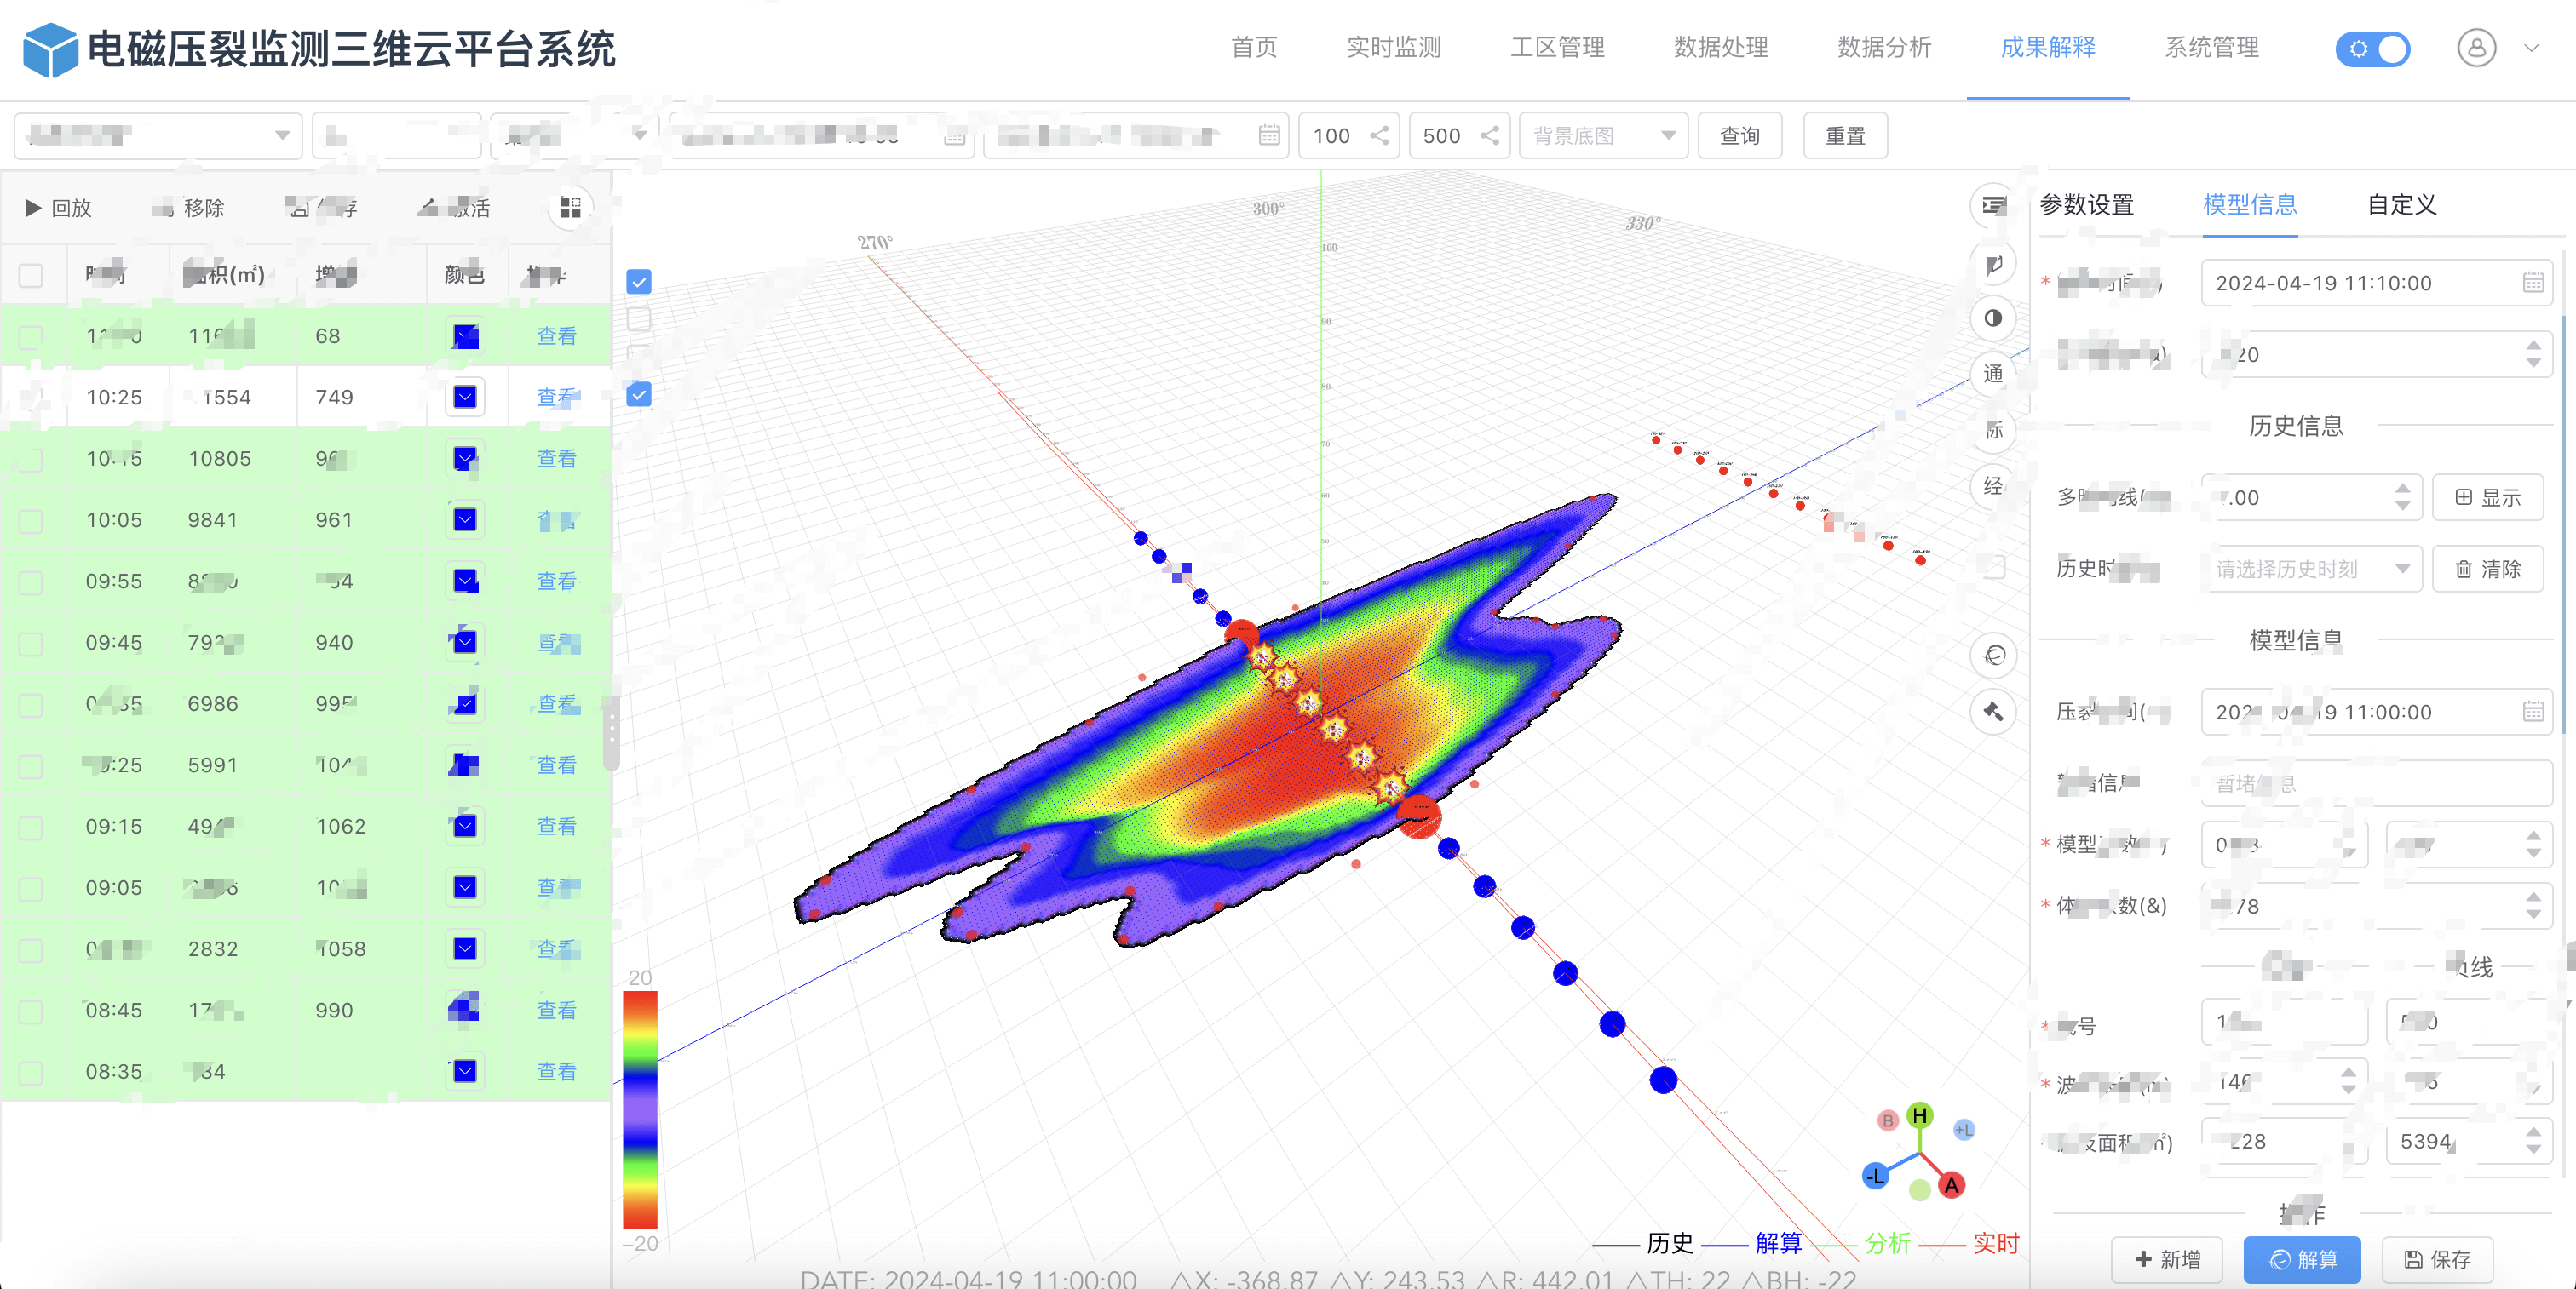Click the 重置 reset button
Image resolution: width=2576 pixels, height=1289 pixels.
click(1846, 135)
